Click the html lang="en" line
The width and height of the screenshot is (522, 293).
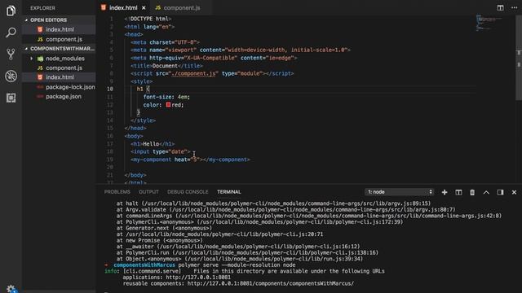pyautogui.click(x=149, y=27)
